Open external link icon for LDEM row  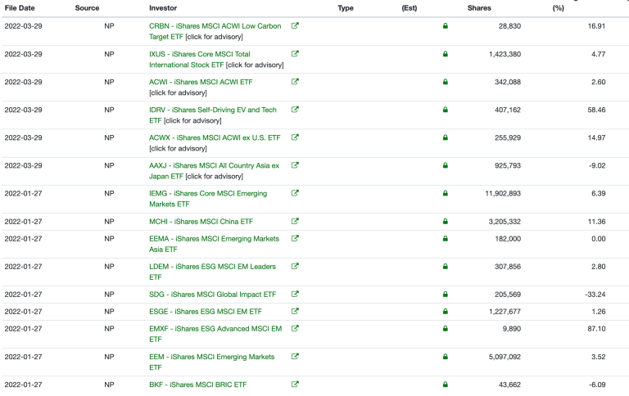(x=295, y=266)
